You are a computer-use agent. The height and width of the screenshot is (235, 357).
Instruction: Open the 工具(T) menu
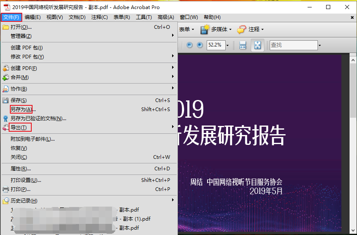[144, 17]
